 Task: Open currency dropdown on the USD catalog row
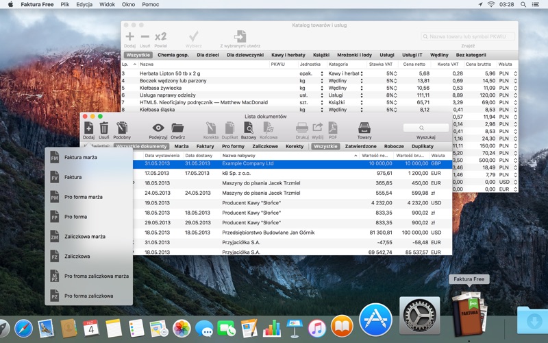click(515, 182)
